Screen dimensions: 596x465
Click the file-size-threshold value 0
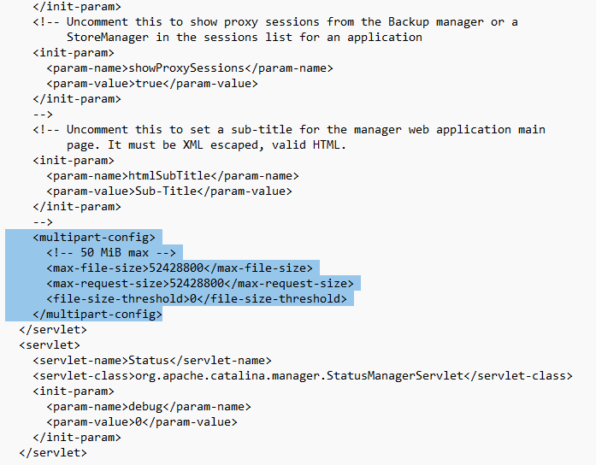(193, 298)
